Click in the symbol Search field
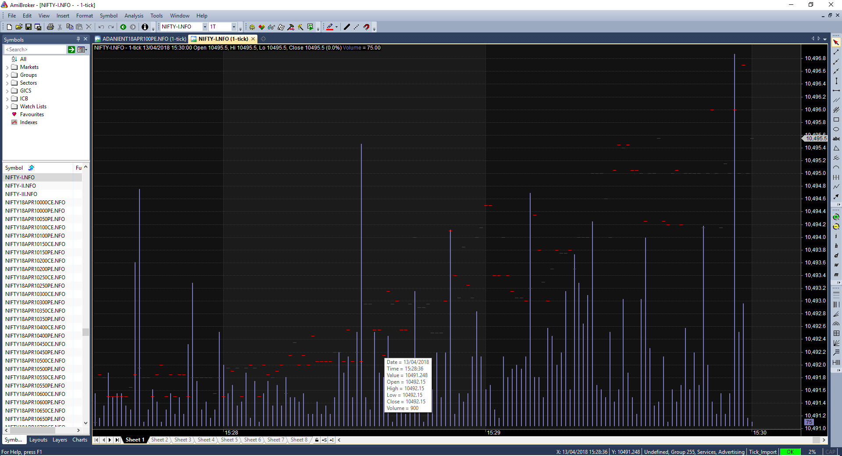 [x=35, y=50]
